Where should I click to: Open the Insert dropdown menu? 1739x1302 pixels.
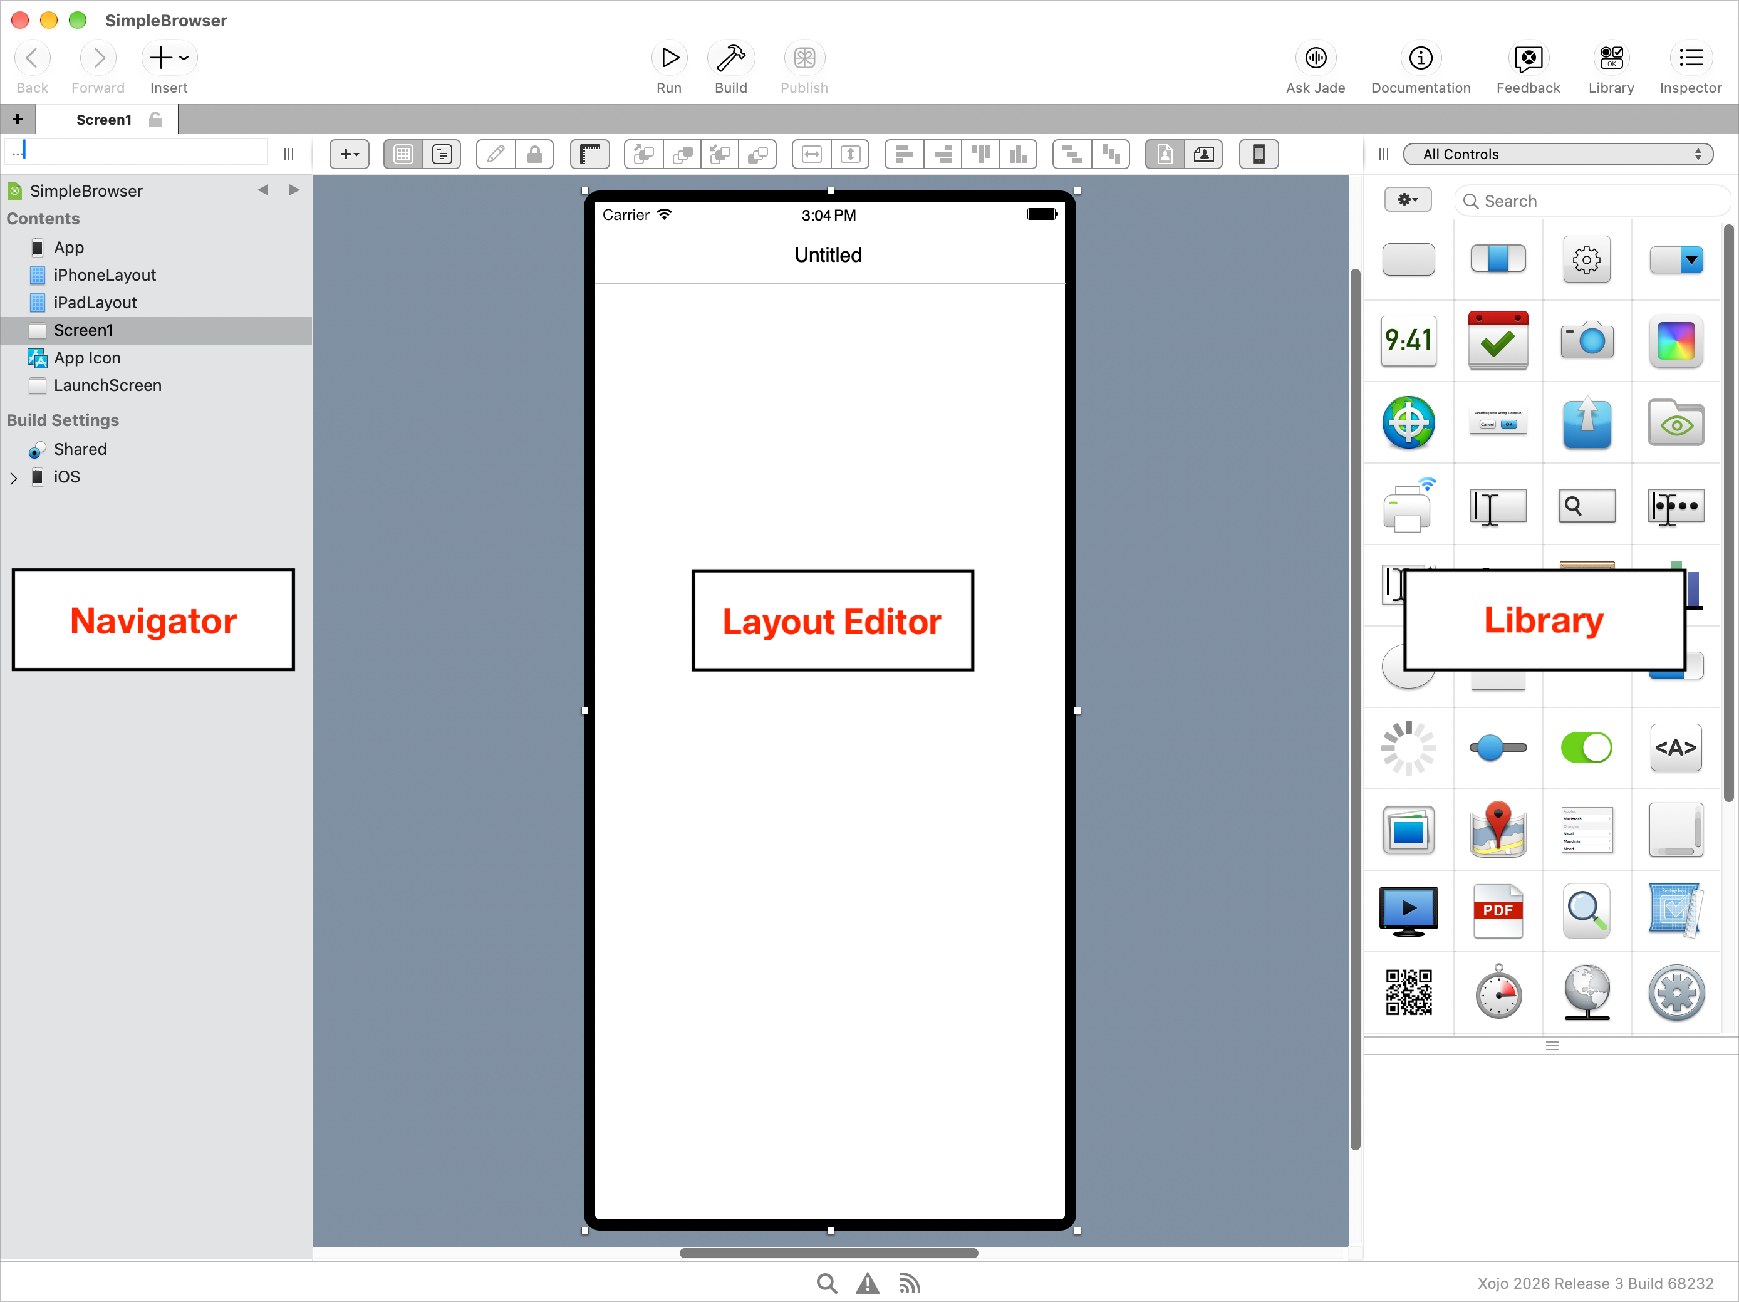(x=169, y=58)
